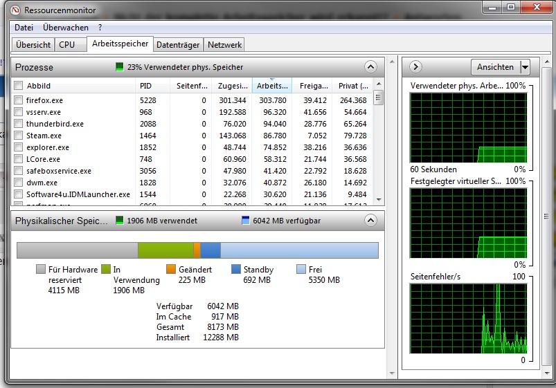The image size is (556, 388).
Task: Check the vsserv.exe process checkbox
Action: tap(18, 111)
